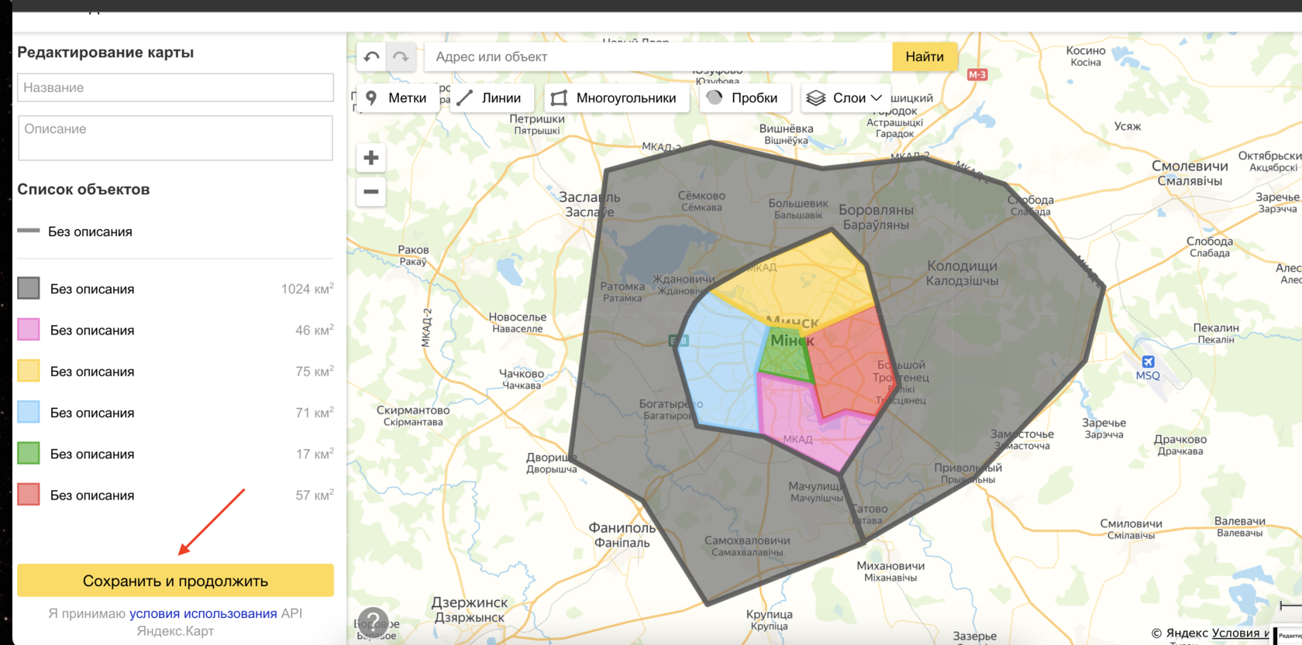Click the undo arrow button

[x=371, y=57]
